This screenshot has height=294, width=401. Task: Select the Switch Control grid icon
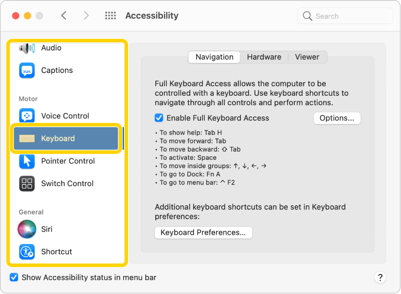27,184
